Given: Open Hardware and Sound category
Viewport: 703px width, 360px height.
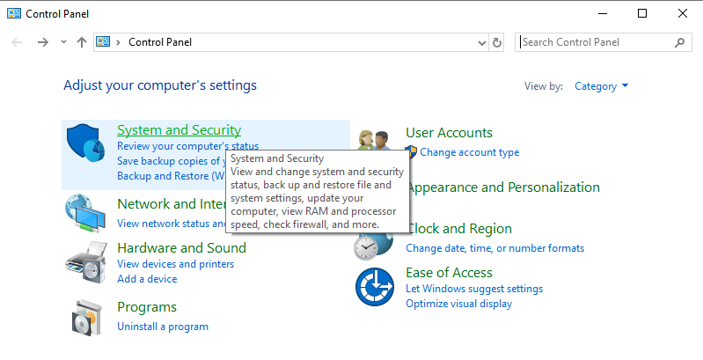Looking at the screenshot, I should [181, 248].
